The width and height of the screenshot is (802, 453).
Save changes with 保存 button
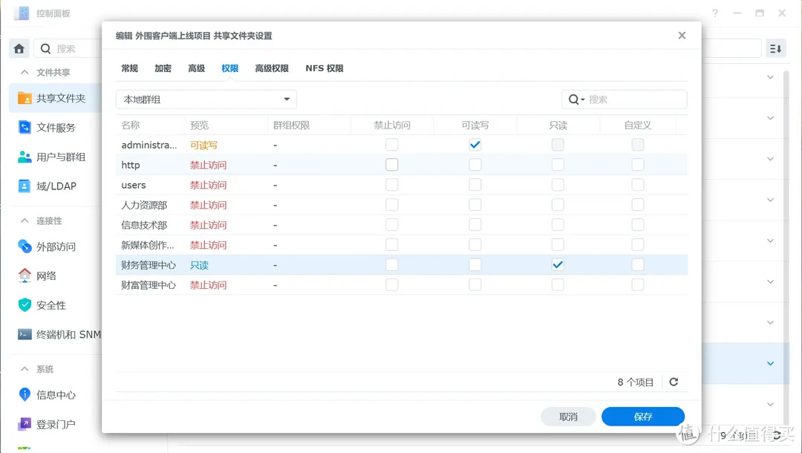click(x=642, y=417)
